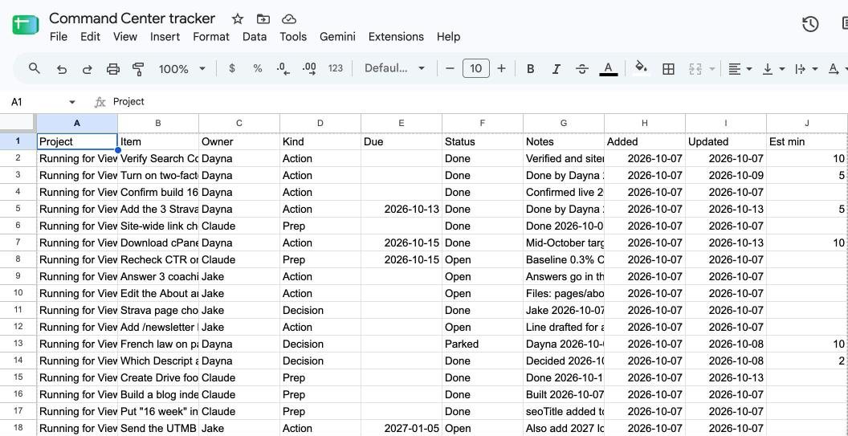
Task: Increase font size with plus button
Action: (501, 69)
